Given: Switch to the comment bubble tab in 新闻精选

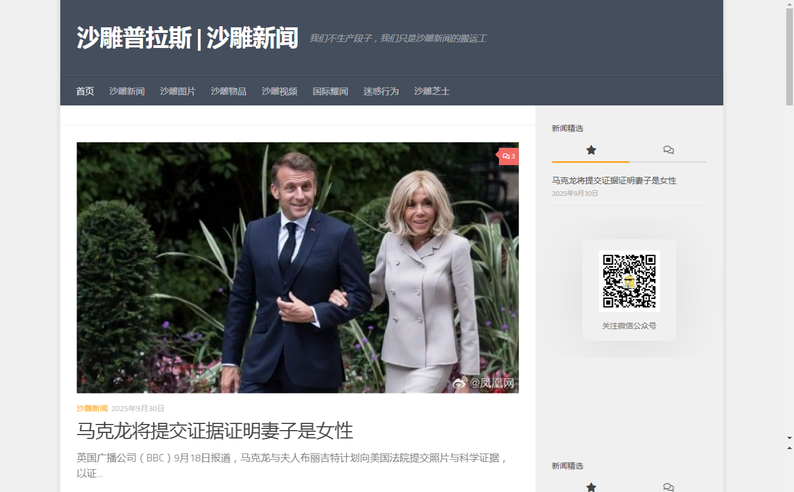Looking at the screenshot, I should [x=668, y=150].
